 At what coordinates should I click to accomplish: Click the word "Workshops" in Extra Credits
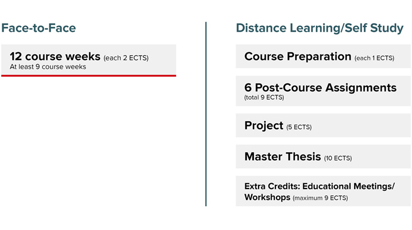tap(267, 197)
